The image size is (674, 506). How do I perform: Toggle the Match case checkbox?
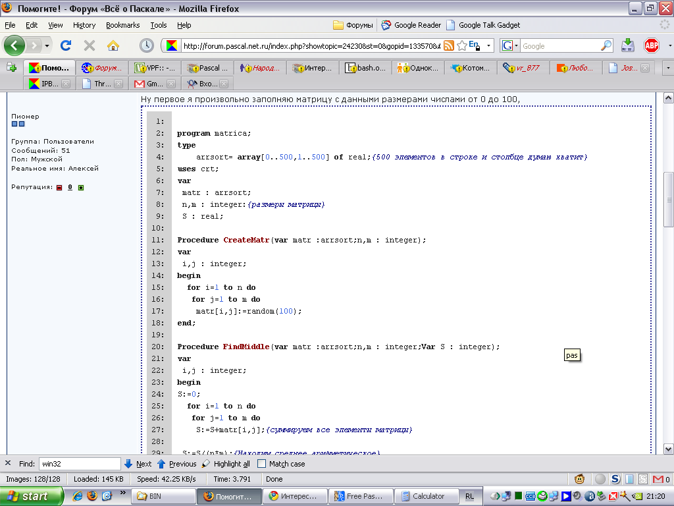click(262, 464)
